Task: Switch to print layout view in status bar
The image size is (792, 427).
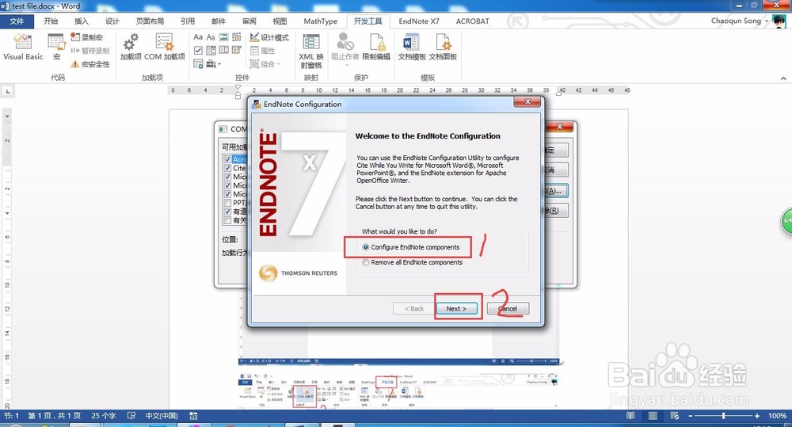Action: coord(653,416)
